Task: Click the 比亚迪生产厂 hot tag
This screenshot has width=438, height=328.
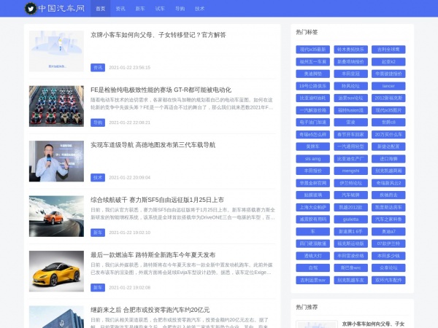Action: (x=350, y=159)
